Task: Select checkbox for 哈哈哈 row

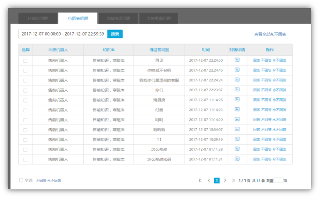Action: click(x=25, y=130)
